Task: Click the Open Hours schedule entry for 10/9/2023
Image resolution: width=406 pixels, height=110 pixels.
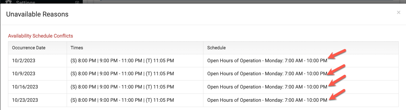Action: (267, 73)
